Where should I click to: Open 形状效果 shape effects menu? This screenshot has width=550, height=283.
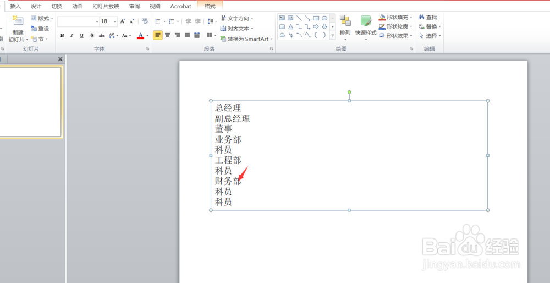coord(395,35)
